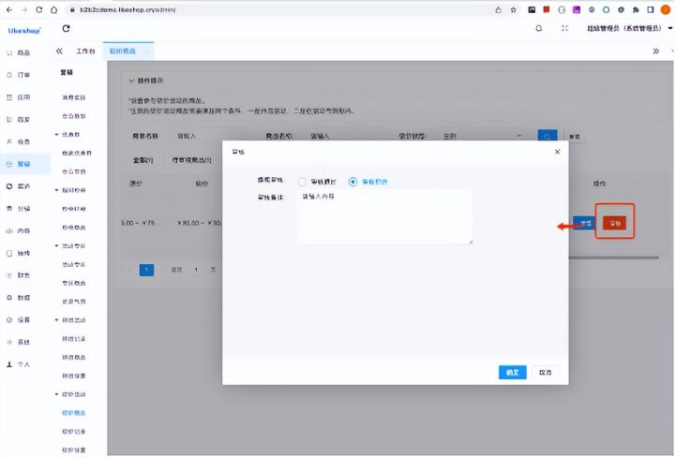Open 拼团商品 in the submenu
The height and width of the screenshot is (457, 675).
pyautogui.click(x=74, y=357)
